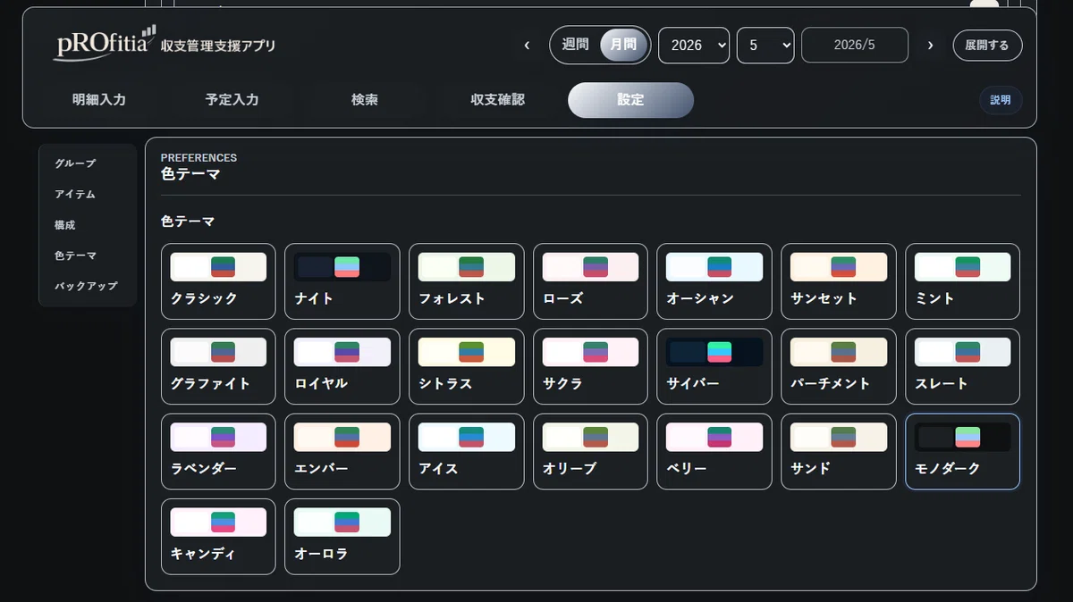The image size is (1073, 602).
Task: Choose the オリーブ color theme
Action: (x=590, y=451)
